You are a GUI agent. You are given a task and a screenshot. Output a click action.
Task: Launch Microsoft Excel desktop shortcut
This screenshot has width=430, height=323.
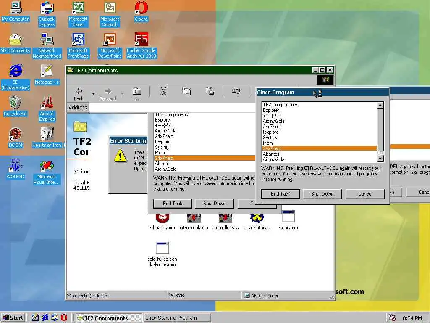[78, 14]
